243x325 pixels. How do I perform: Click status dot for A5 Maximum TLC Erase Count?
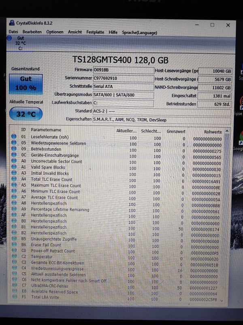[14, 185]
